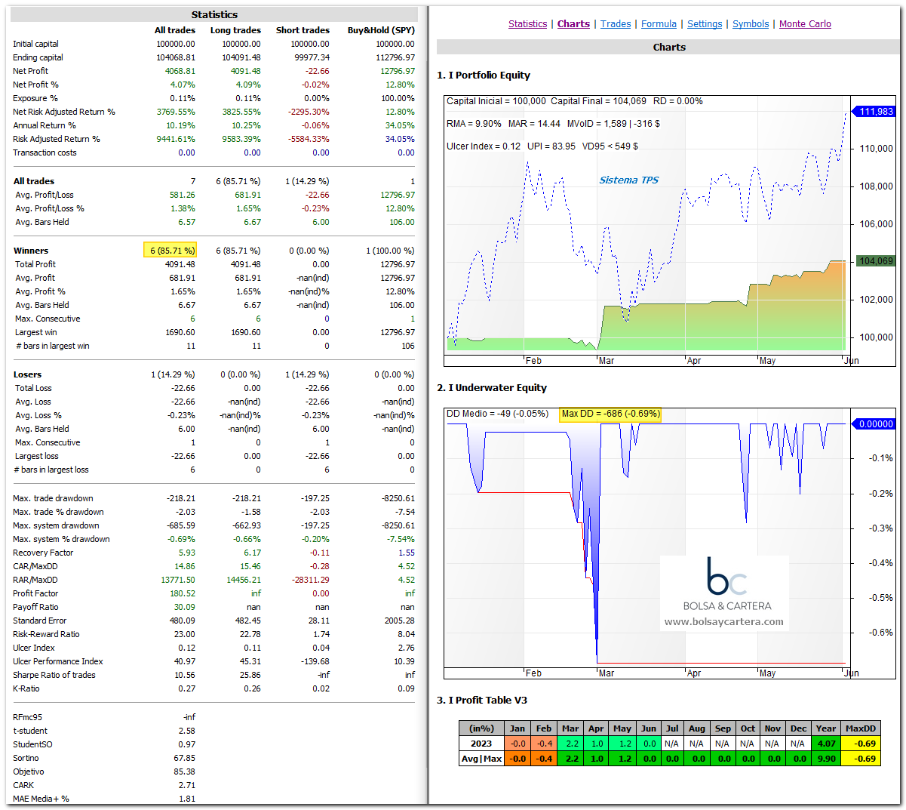Select the Sortino value 67.85

tap(185, 758)
